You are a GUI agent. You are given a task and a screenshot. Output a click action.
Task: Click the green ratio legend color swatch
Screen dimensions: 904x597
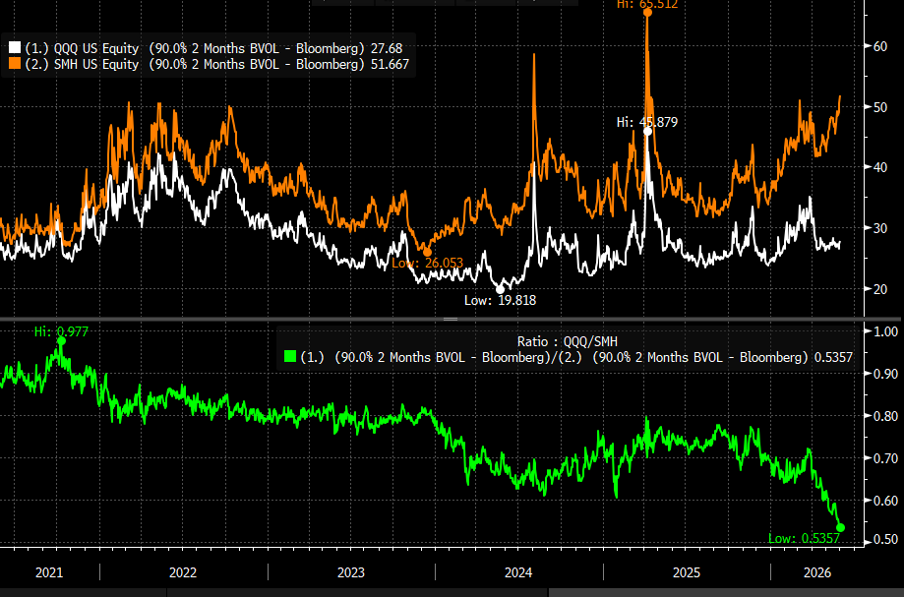pyautogui.click(x=290, y=357)
